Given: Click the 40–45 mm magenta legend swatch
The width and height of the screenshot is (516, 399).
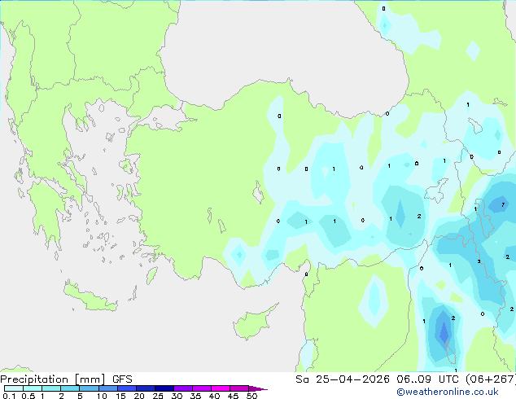Looking at the screenshot, I should click(221, 388).
